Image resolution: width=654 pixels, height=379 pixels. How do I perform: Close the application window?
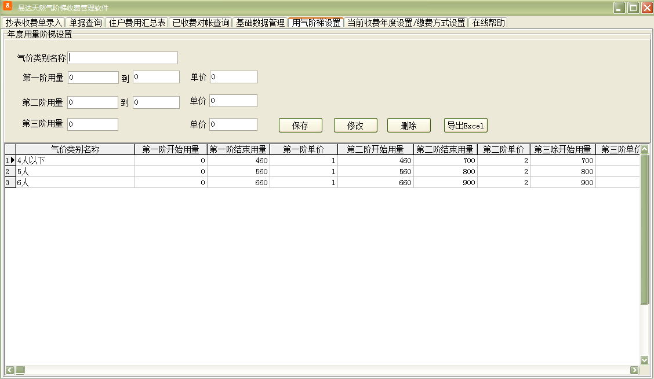pos(647,8)
